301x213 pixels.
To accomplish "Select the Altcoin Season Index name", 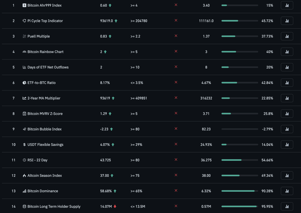I will [x=45, y=175].
